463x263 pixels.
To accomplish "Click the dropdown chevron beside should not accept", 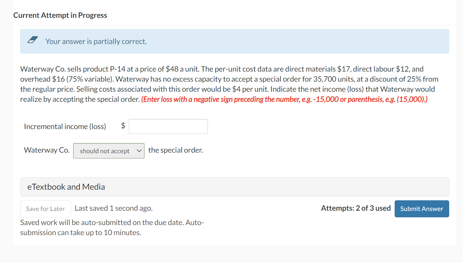I will tap(139, 151).
